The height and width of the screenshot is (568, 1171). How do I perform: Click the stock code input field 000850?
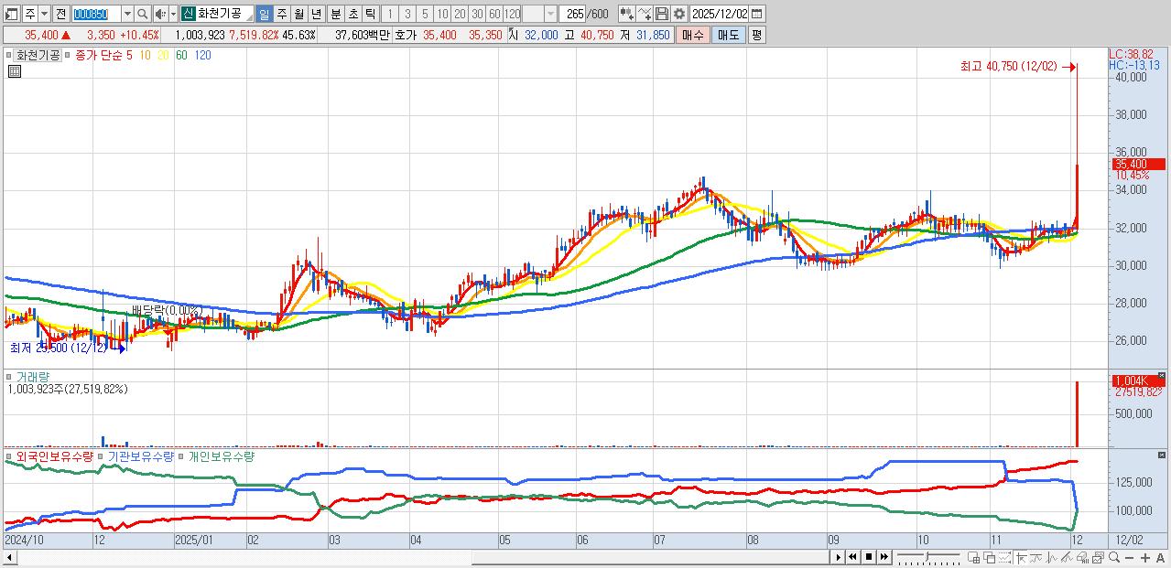(95, 14)
